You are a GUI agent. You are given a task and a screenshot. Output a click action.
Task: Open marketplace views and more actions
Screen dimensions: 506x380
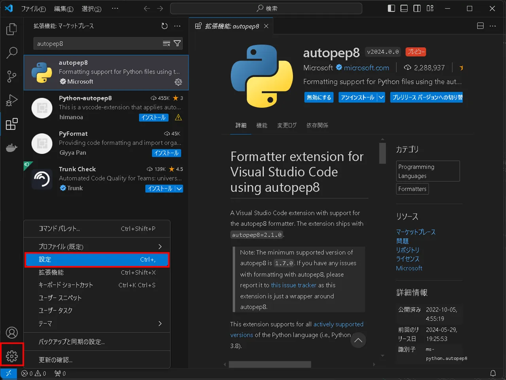click(x=177, y=26)
